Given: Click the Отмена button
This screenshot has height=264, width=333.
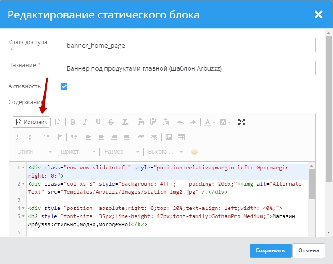Looking at the screenshot, I should tap(308, 250).
